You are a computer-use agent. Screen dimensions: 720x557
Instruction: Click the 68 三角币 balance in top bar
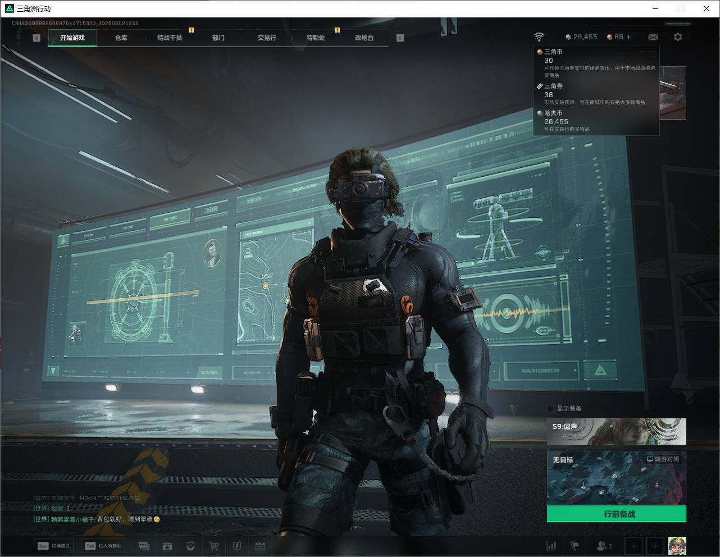[x=615, y=37]
